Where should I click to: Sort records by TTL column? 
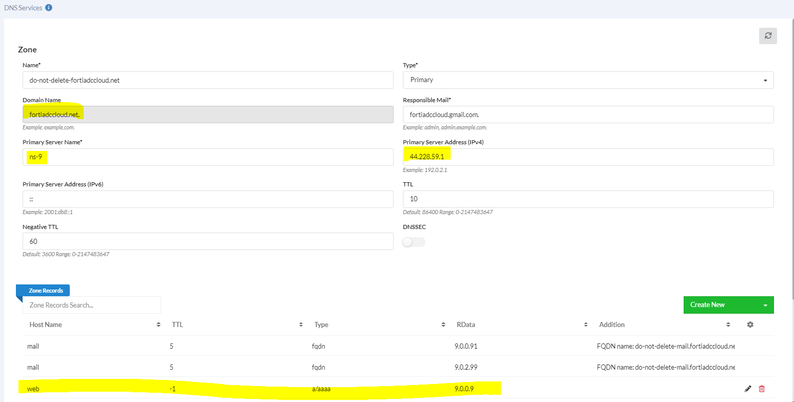301,324
